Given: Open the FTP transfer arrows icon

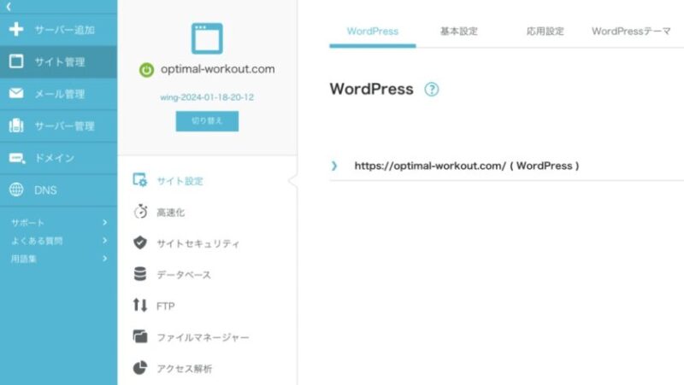Looking at the screenshot, I should (141, 306).
